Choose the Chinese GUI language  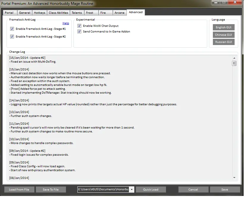point(224,35)
